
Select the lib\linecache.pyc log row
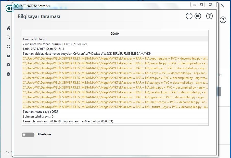coord(115,63)
